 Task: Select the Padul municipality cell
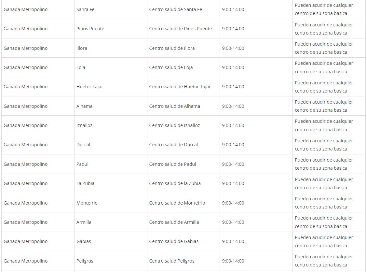pos(82,164)
